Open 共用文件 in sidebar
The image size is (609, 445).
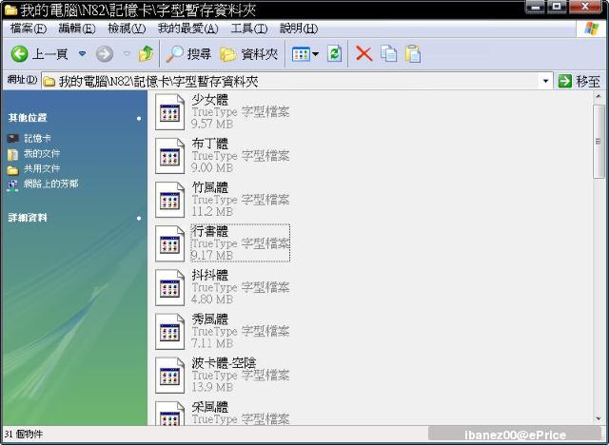tap(42, 168)
